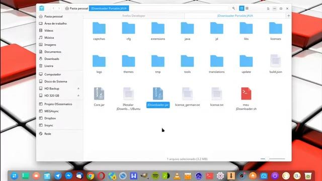Screen dimensions: 322x181
Task: Open the cfg folder
Action: coord(128,28)
